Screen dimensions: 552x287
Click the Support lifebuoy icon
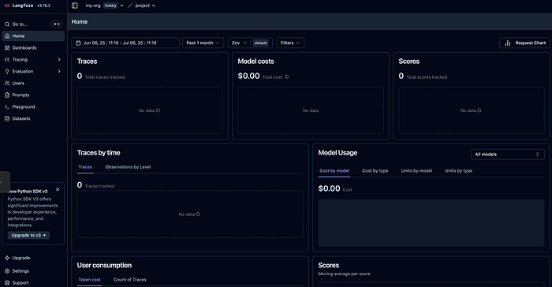(x=7, y=283)
